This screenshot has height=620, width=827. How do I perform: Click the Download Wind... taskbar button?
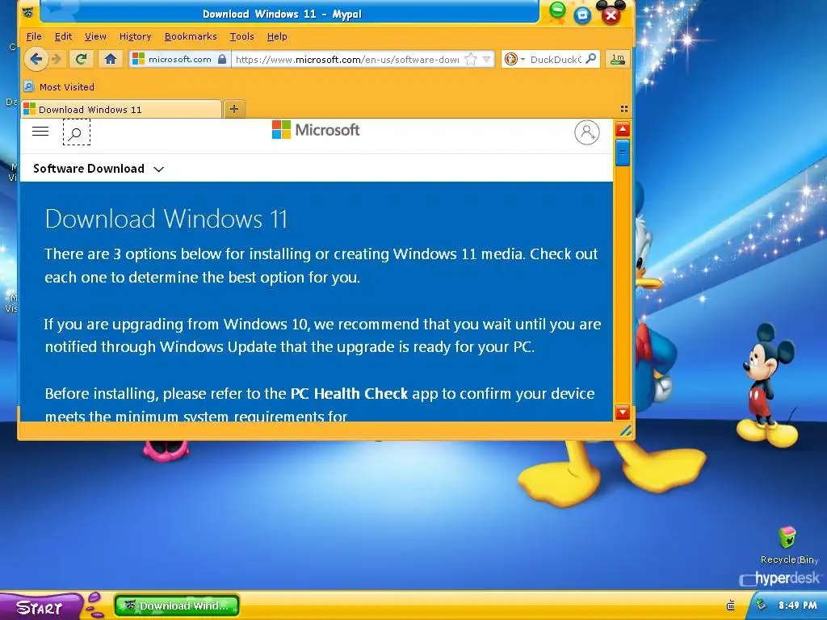[x=177, y=605]
